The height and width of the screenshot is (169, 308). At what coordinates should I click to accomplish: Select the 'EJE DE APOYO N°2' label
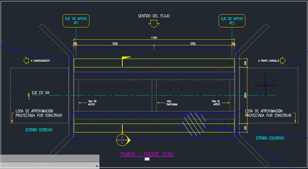click(x=232, y=21)
